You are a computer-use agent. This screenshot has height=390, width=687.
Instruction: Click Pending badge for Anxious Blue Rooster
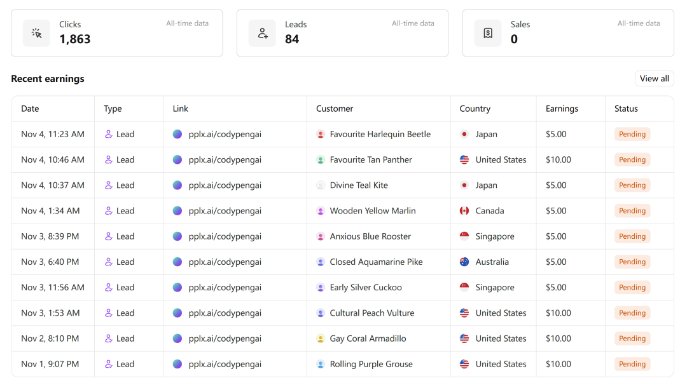(x=632, y=236)
